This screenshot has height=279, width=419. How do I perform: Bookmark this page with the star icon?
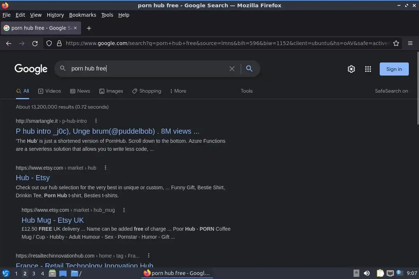click(396, 43)
